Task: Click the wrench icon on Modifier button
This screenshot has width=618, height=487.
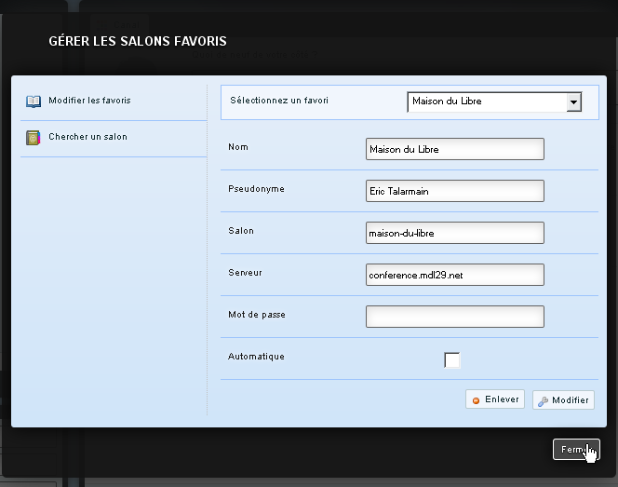Action: click(544, 400)
